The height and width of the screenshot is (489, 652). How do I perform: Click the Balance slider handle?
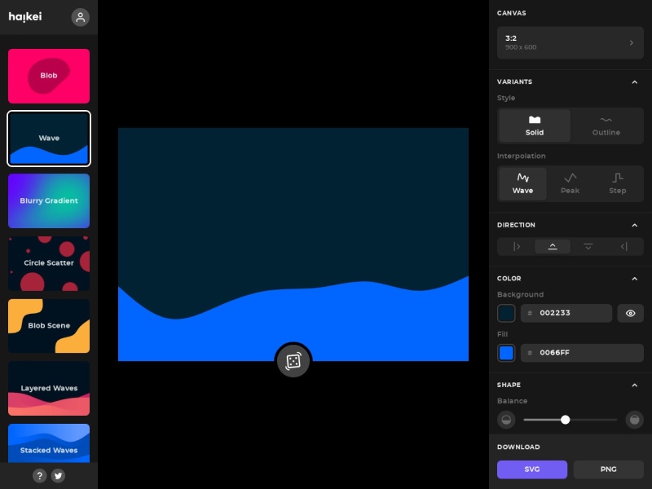(x=565, y=420)
